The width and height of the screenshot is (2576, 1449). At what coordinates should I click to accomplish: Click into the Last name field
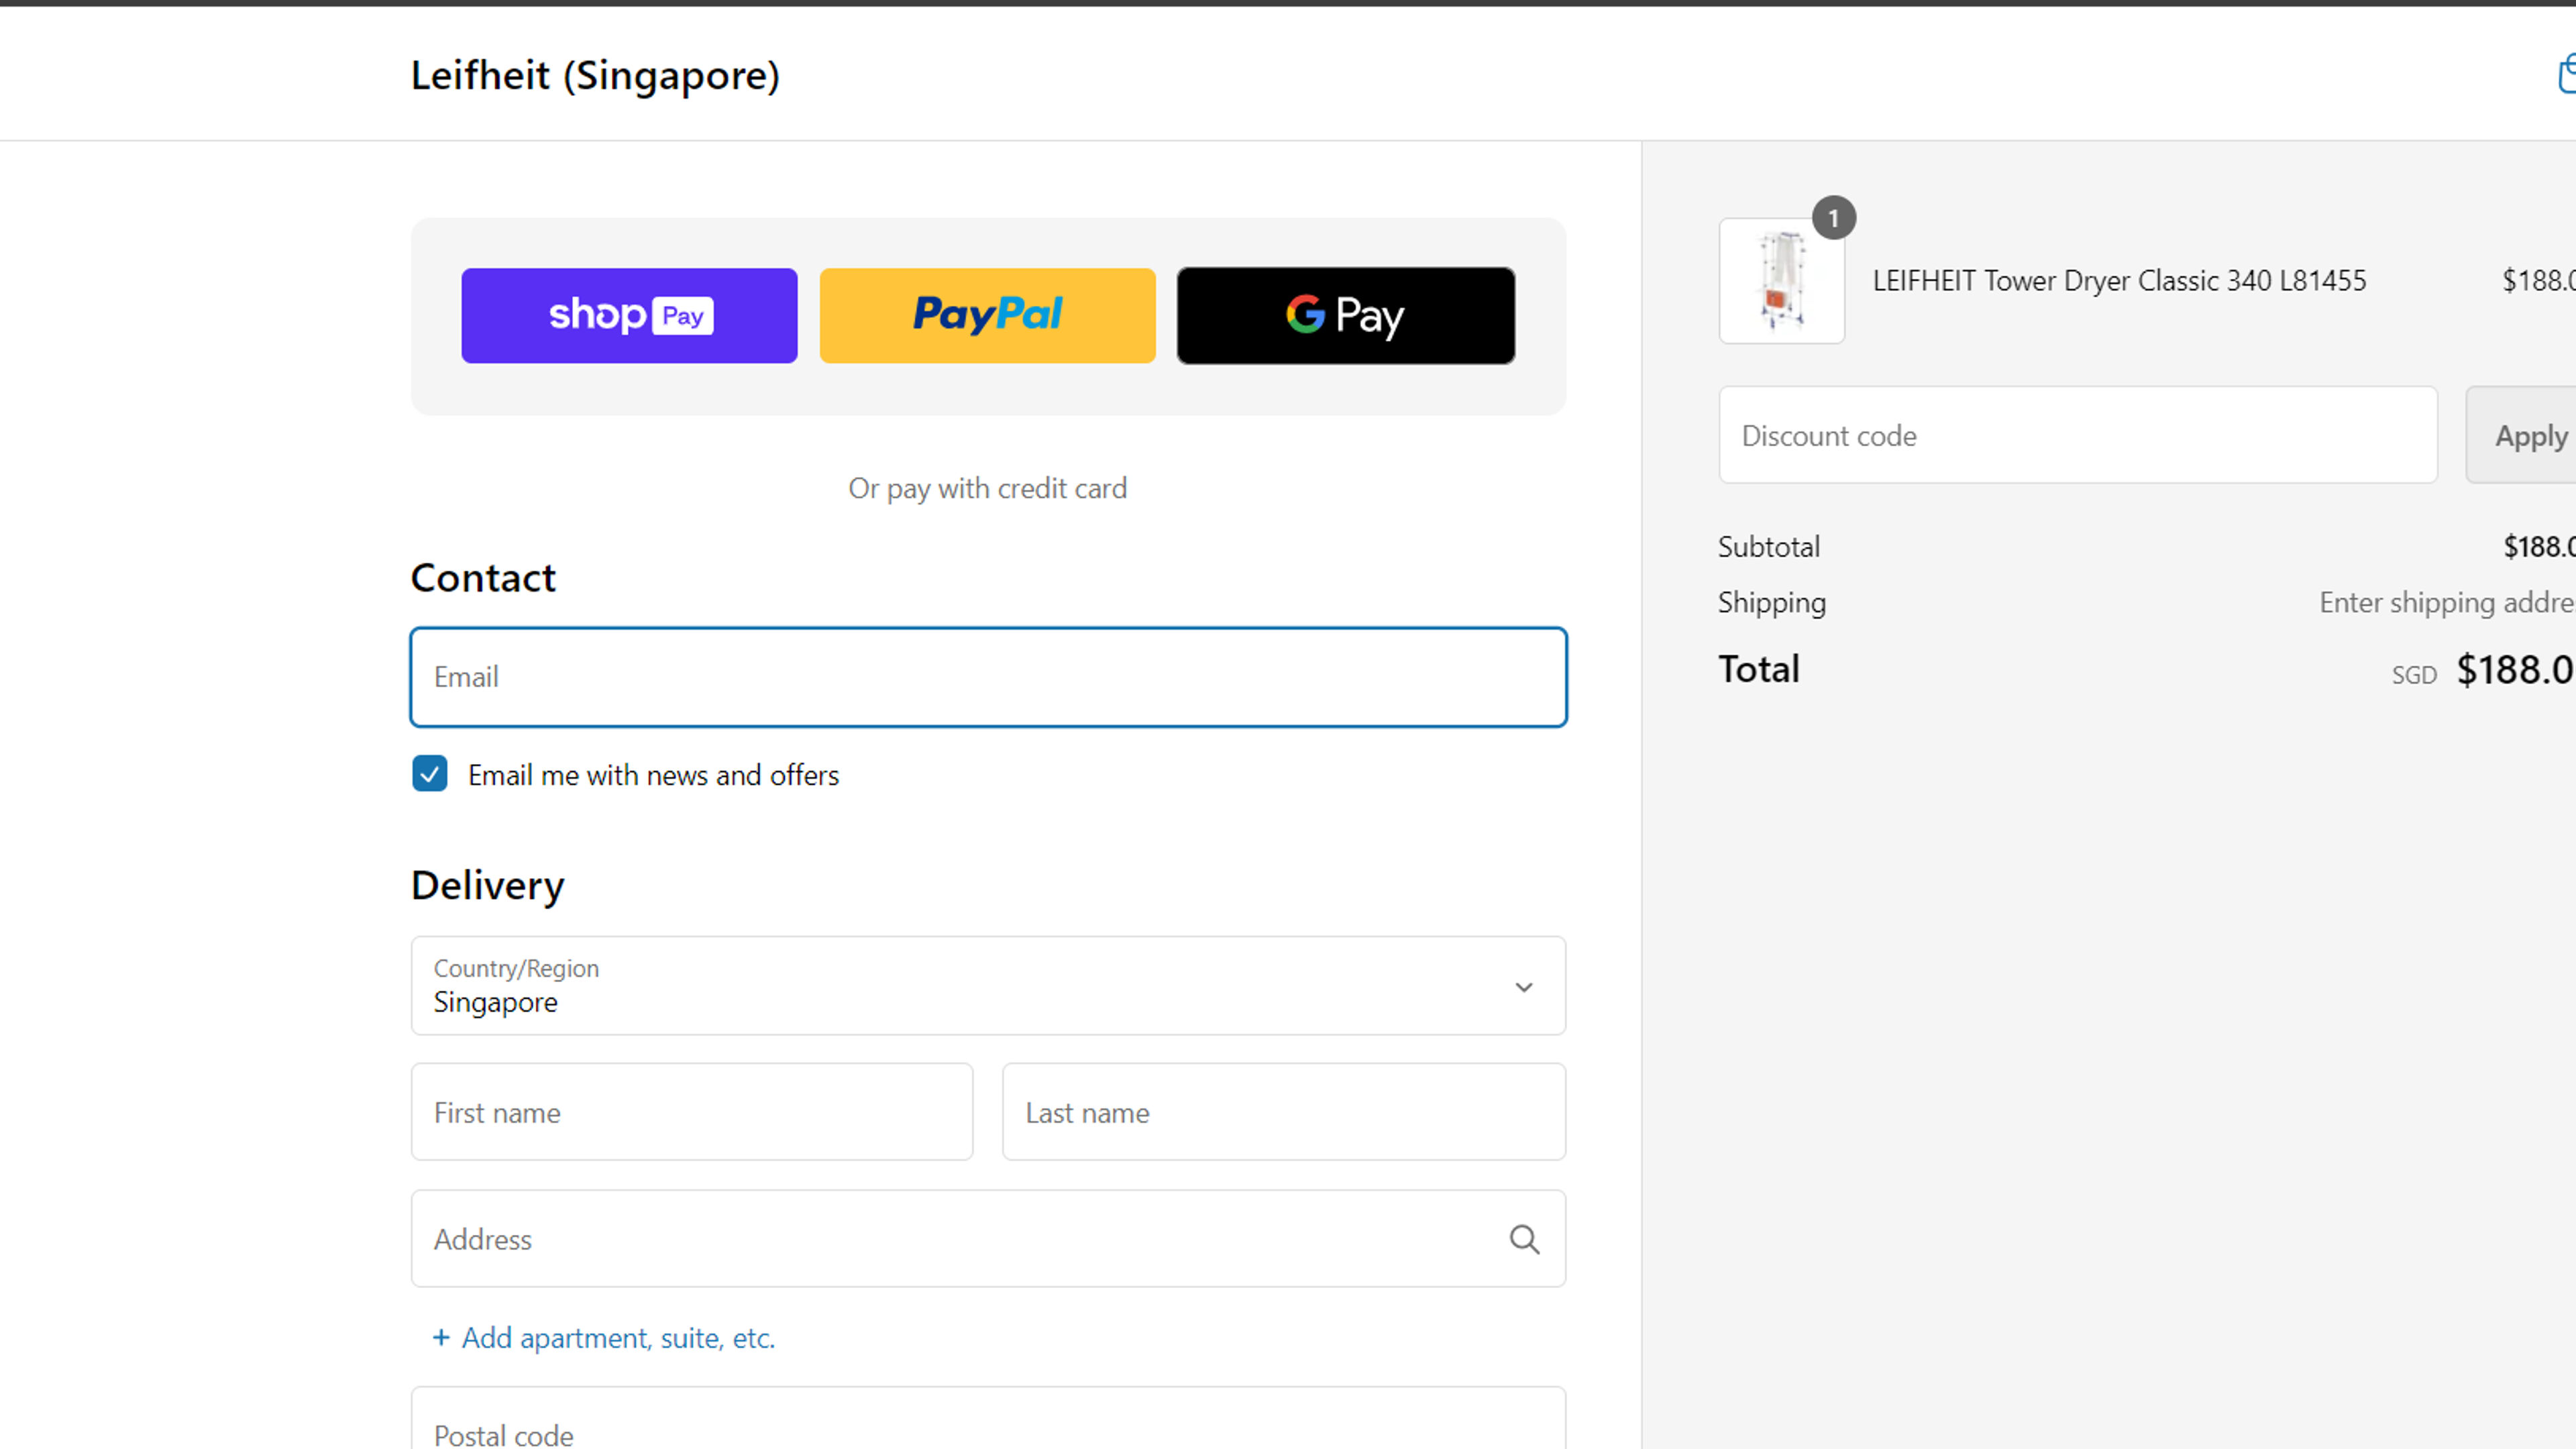pos(1284,1112)
